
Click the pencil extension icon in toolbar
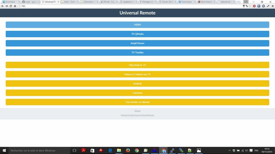tap(268, 6)
